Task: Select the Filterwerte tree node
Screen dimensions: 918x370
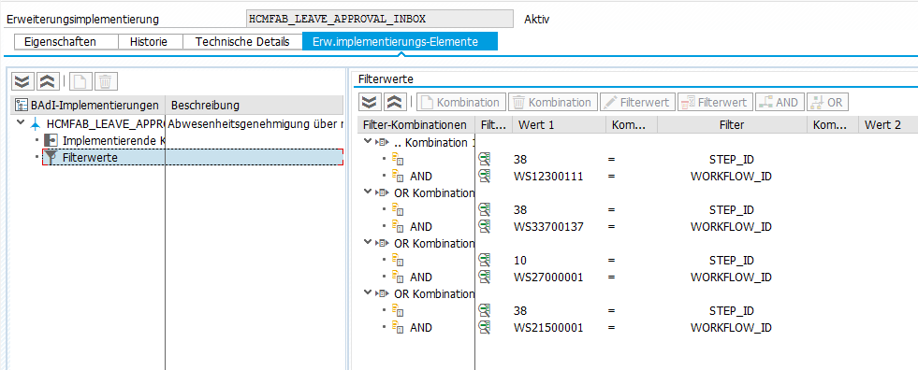Action: (90, 158)
